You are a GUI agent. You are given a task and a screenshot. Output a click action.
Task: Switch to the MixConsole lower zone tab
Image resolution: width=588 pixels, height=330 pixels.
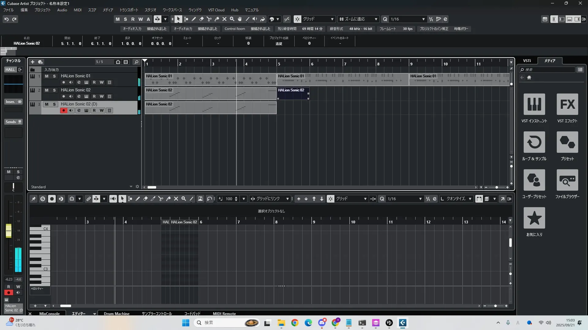[49, 313]
